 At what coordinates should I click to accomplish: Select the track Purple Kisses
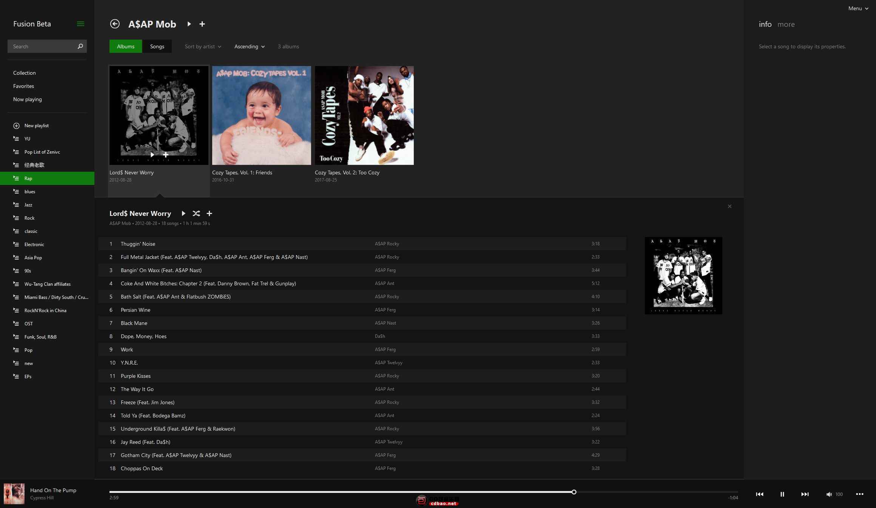[362, 376]
